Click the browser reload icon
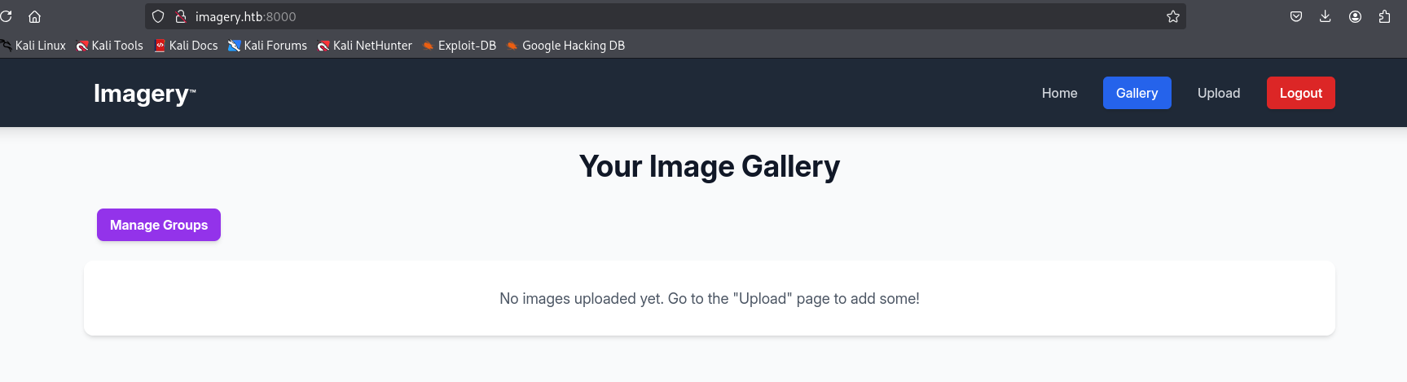 pos(7,16)
